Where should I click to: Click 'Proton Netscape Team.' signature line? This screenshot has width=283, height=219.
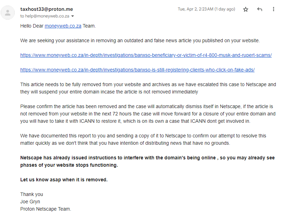46,209
